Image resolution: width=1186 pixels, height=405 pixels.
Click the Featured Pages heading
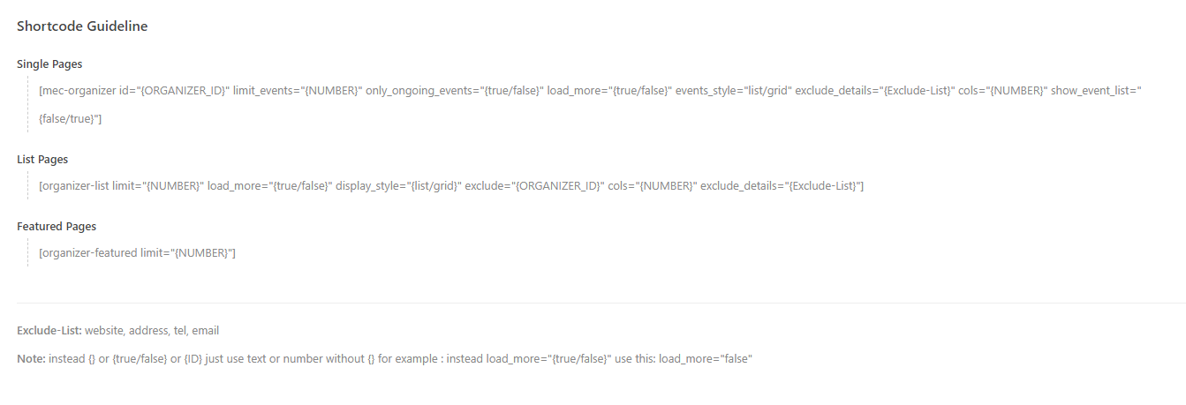57,227
